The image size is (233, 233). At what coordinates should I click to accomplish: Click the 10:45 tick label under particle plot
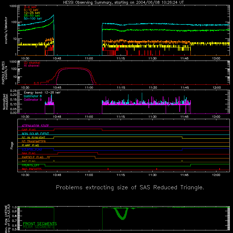click(57, 88)
